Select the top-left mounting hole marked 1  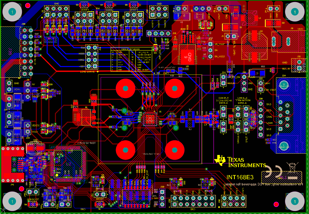coord(12,12)
